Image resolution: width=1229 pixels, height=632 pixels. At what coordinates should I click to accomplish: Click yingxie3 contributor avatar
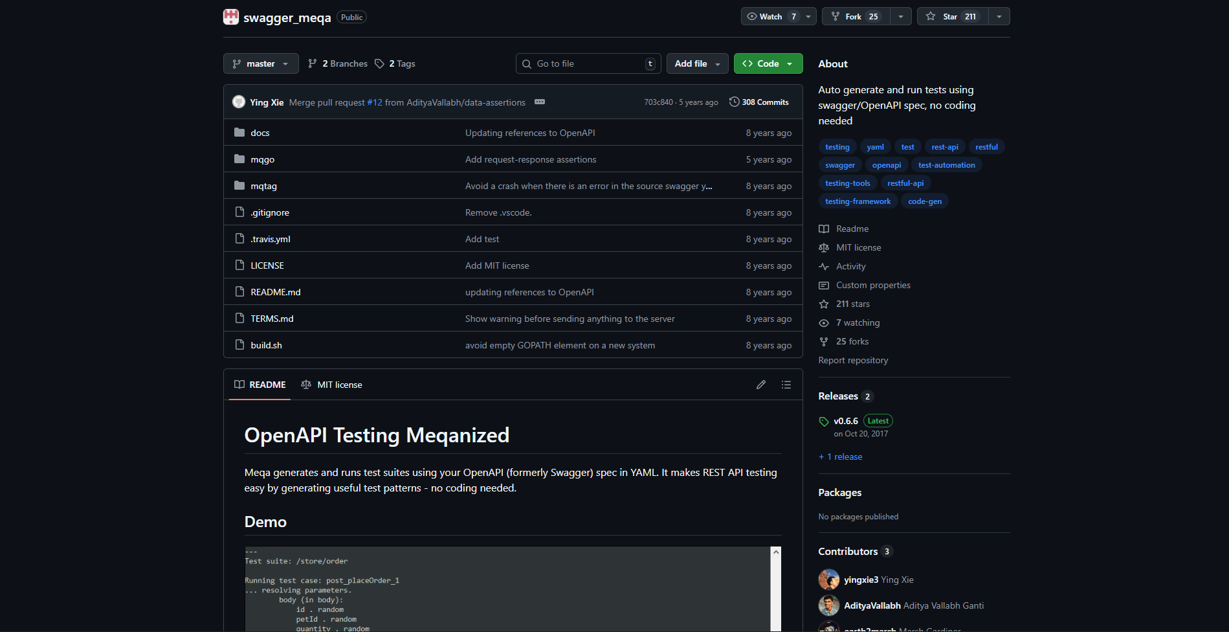pyautogui.click(x=829, y=580)
